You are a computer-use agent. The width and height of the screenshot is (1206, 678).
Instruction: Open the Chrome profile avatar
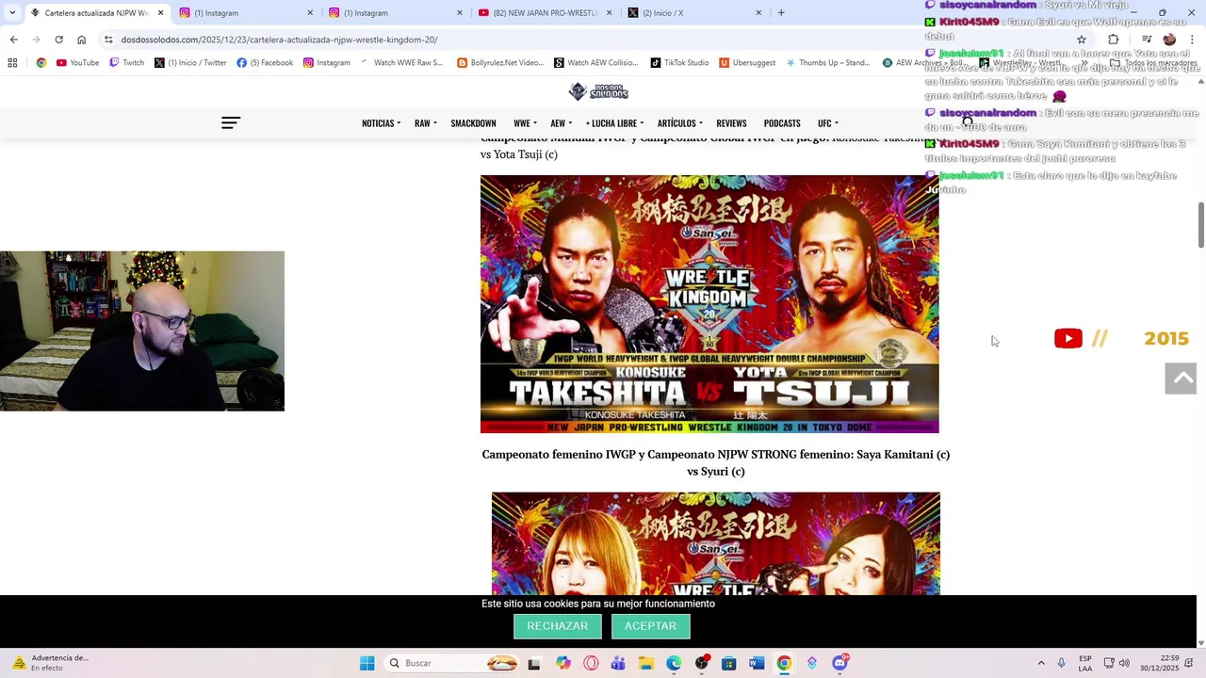click(x=1169, y=40)
